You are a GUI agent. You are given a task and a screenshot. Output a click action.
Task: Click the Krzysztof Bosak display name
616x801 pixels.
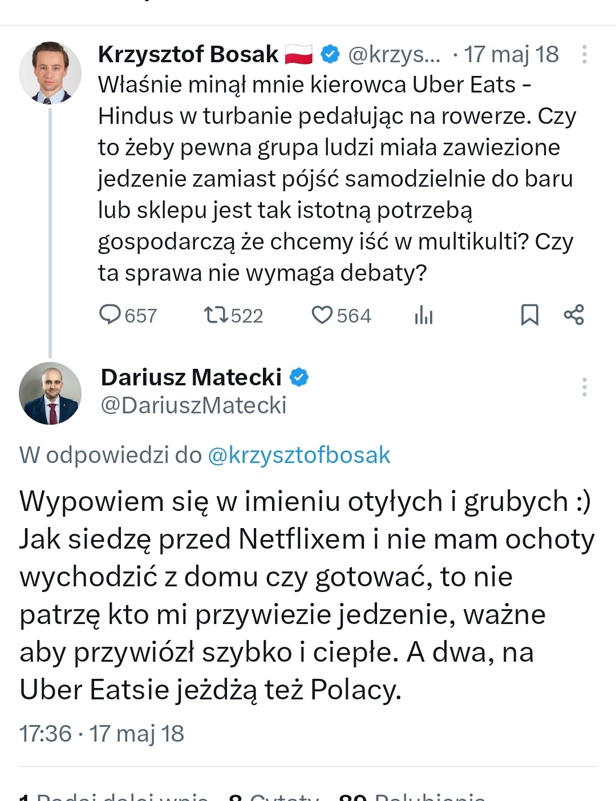188,54
